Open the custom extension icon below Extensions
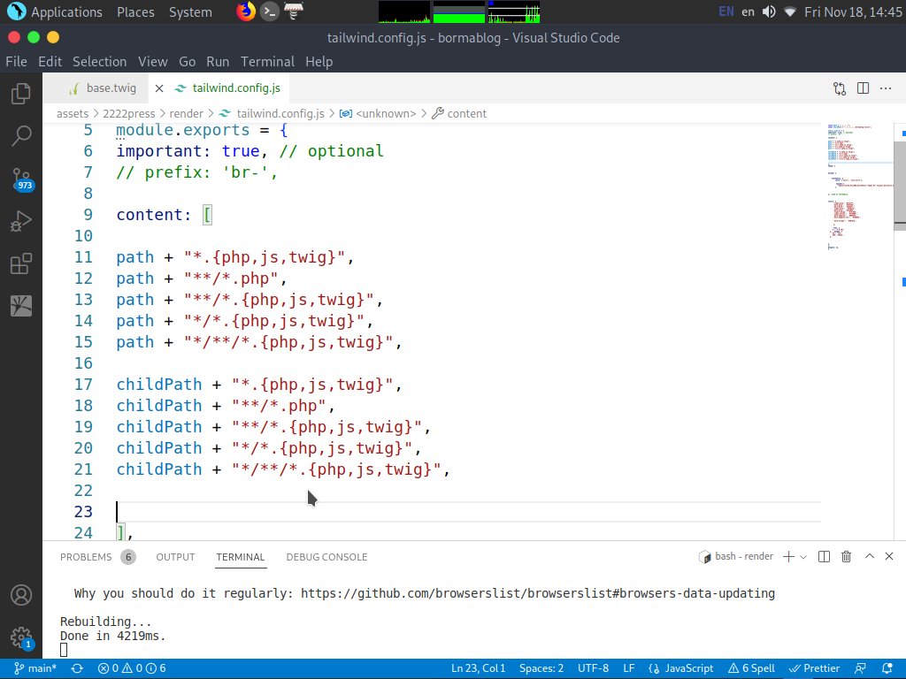This screenshot has width=906, height=679. (21, 306)
